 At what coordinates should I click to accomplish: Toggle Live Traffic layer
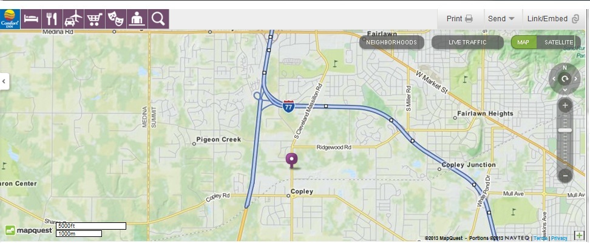(x=467, y=42)
